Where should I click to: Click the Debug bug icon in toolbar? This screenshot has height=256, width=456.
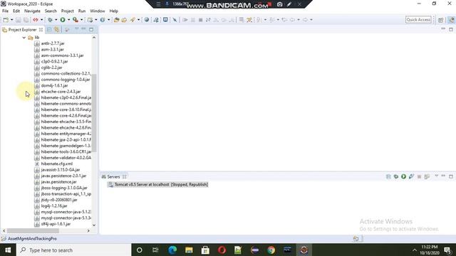click(x=50, y=20)
